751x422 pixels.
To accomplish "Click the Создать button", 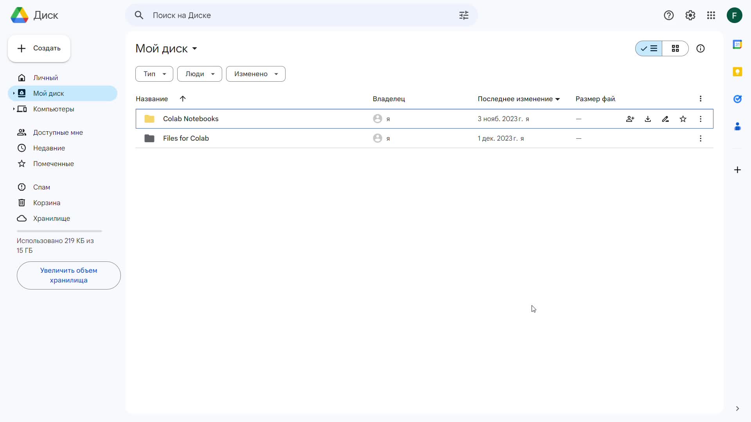I will coord(39,48).
